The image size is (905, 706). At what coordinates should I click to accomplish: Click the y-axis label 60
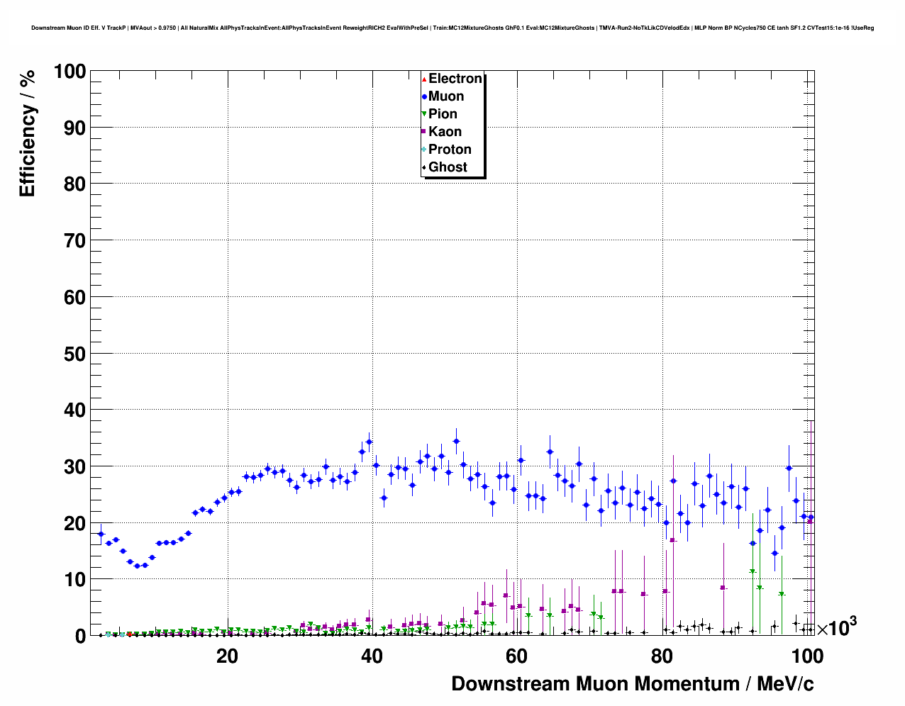[x=74, y=298]
